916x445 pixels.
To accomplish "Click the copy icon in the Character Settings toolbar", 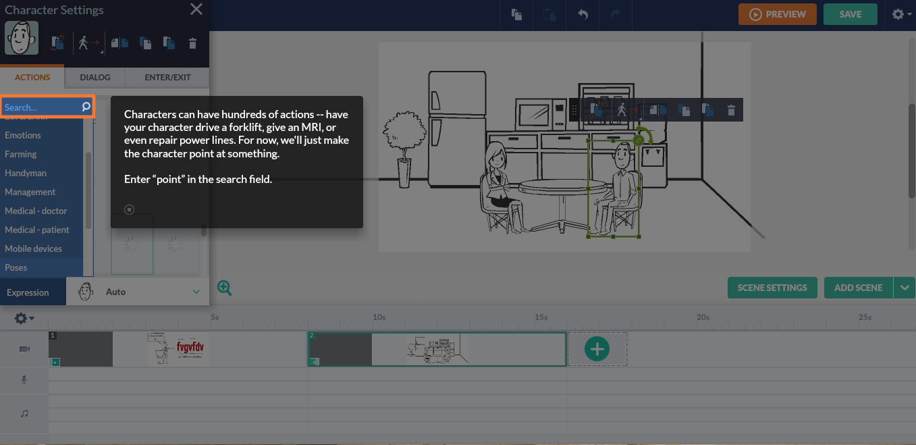I will click(x=145, y=42).
